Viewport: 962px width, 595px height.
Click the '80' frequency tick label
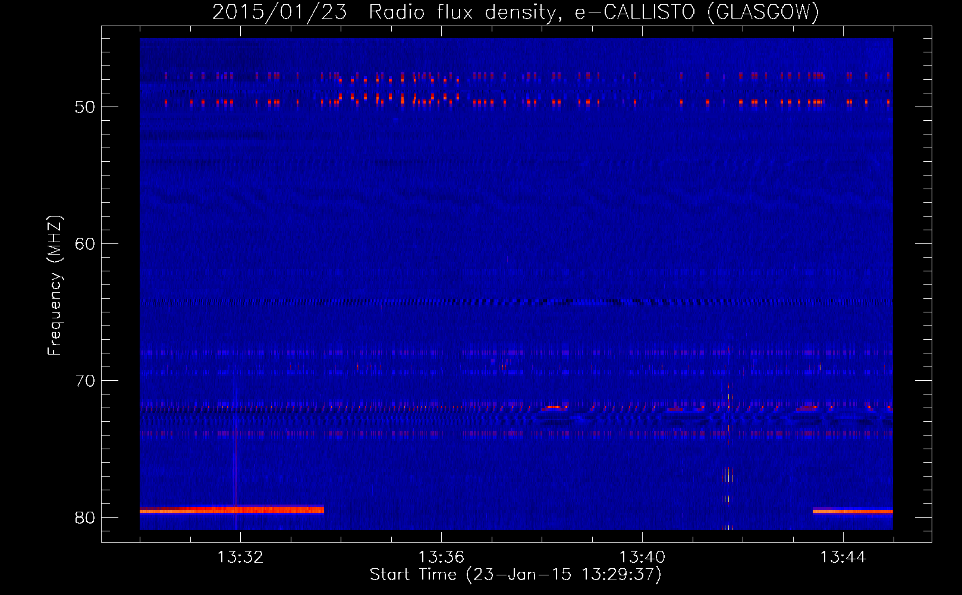pyautogui.click(x=85, y=518)
